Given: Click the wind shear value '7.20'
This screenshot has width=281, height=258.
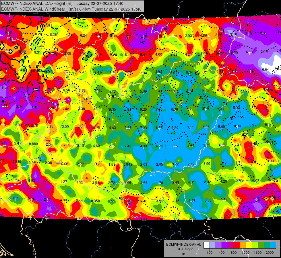Looking at the screenshot, I should 175,128.
